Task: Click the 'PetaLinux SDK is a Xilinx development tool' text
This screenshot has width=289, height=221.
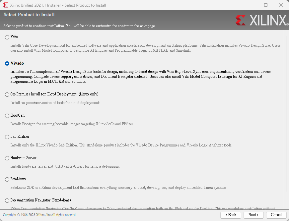Action: [118, 188]
